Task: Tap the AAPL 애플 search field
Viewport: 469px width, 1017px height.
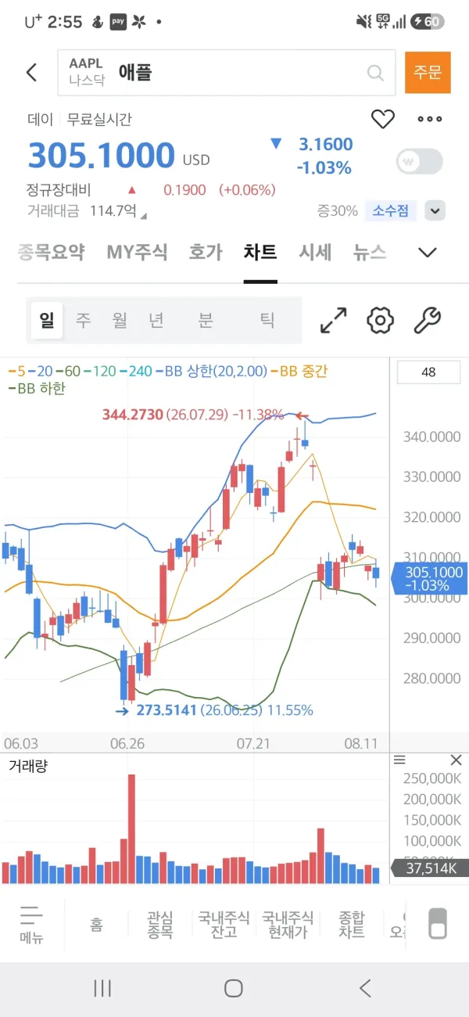Action: pyautogui.click(x=226, y=73)
